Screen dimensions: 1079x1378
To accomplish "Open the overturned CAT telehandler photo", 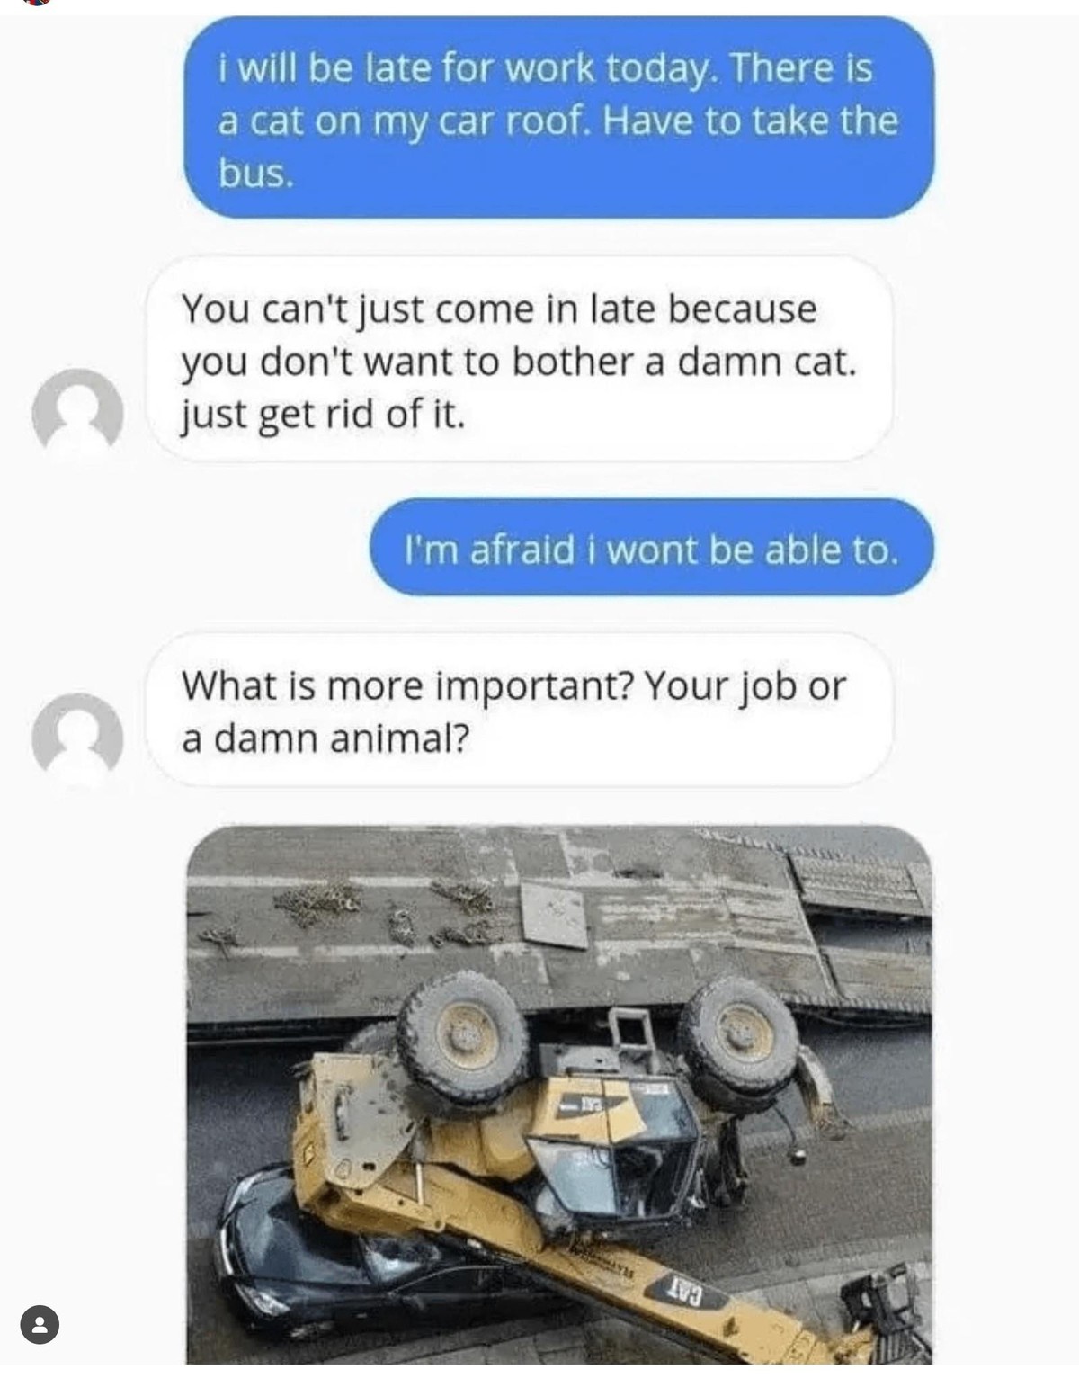I will point(559,1095).
